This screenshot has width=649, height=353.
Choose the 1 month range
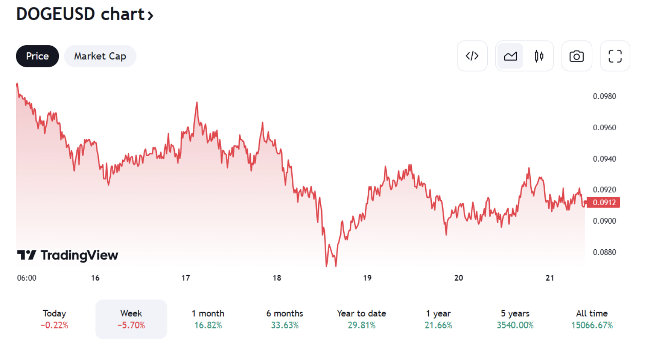click(x=208, y=319)
